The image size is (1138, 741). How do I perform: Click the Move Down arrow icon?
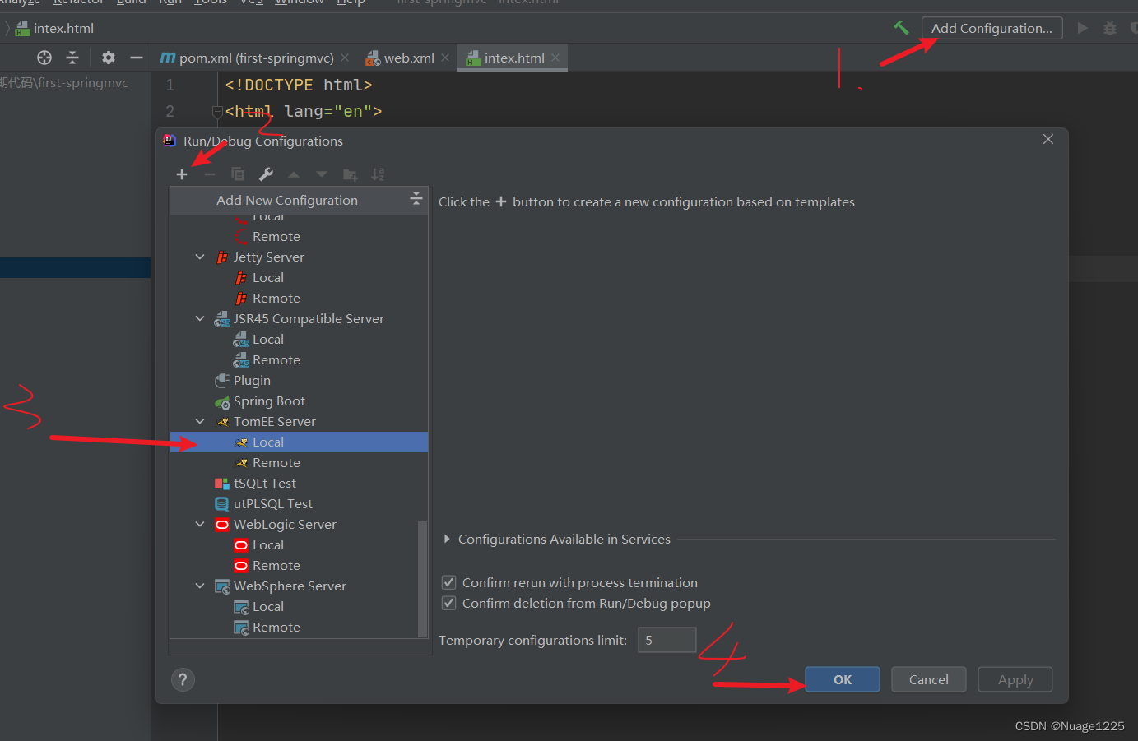coord(322,174)
